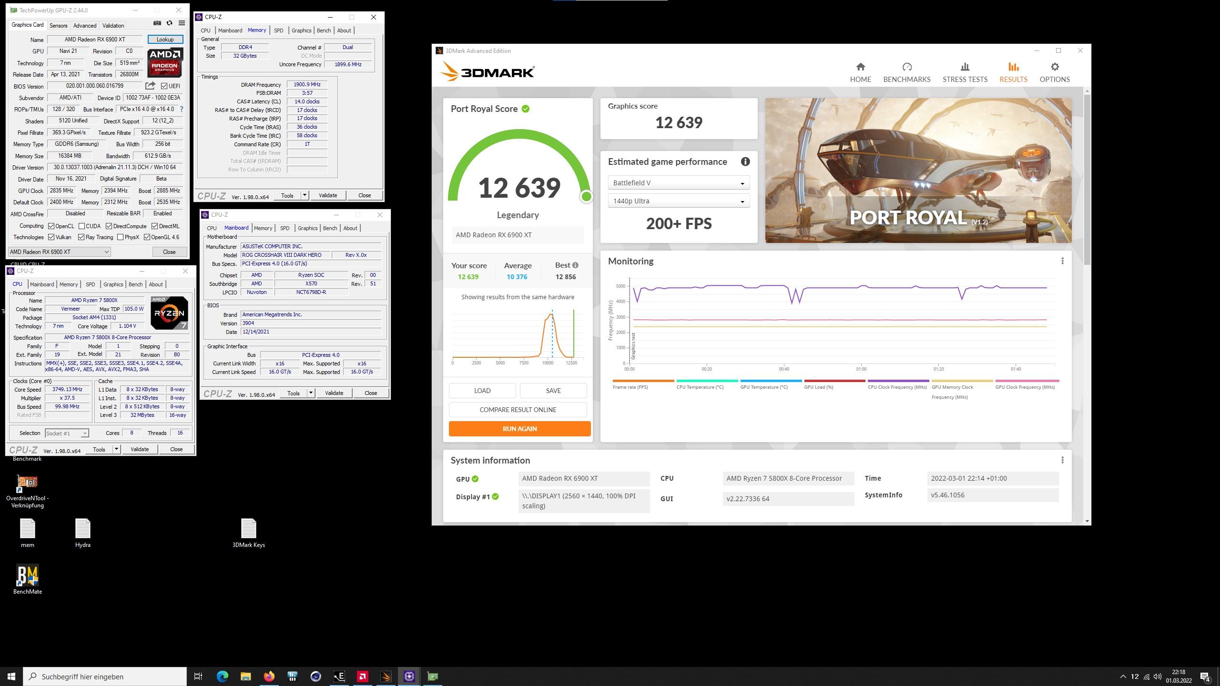Open 3DMark OPTIONS gear

coord(1055,72)
